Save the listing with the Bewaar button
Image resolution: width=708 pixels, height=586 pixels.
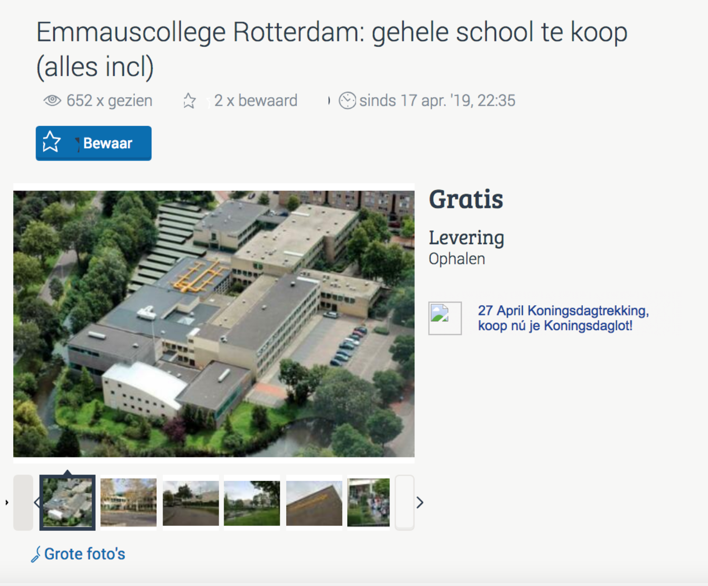click(93, 143)
